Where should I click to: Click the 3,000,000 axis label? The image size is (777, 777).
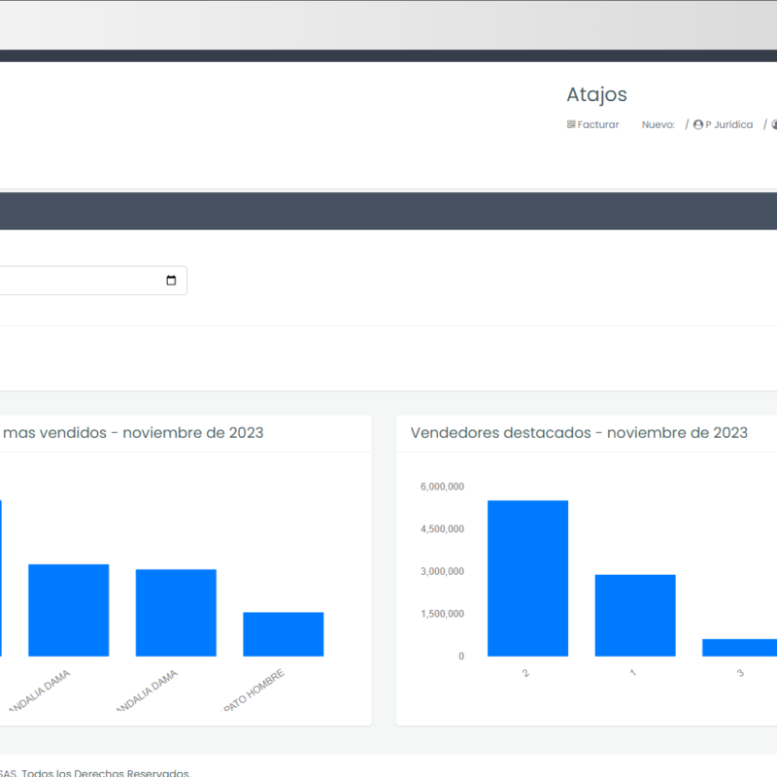click(442, 571)
